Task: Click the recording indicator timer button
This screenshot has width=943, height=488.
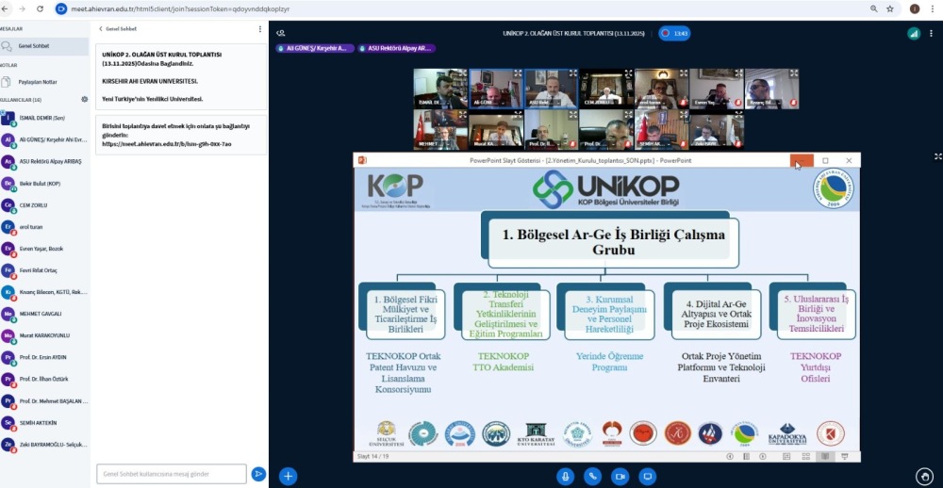Action: coord(674,33)
